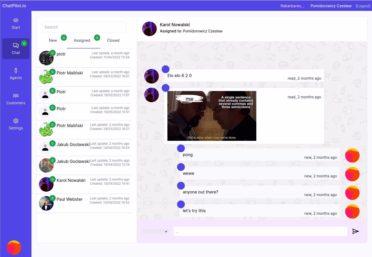Click the Start icon in sidebar
Image resolution: width=372 pixels, height=257 pixels.
click(x=16, y=20)
